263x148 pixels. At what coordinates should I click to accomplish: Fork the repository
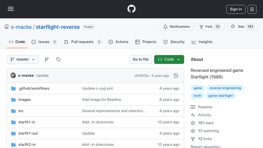click(210, 27)
